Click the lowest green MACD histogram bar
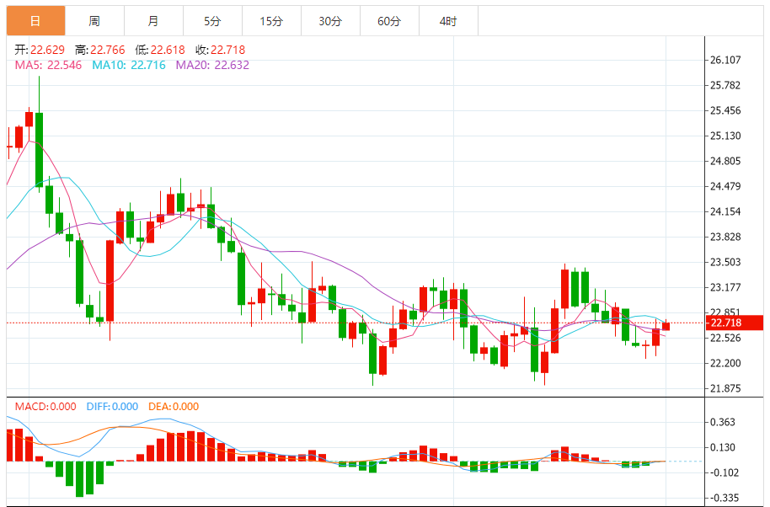This screenshot has width=770, height=507. tap(79, 479)
